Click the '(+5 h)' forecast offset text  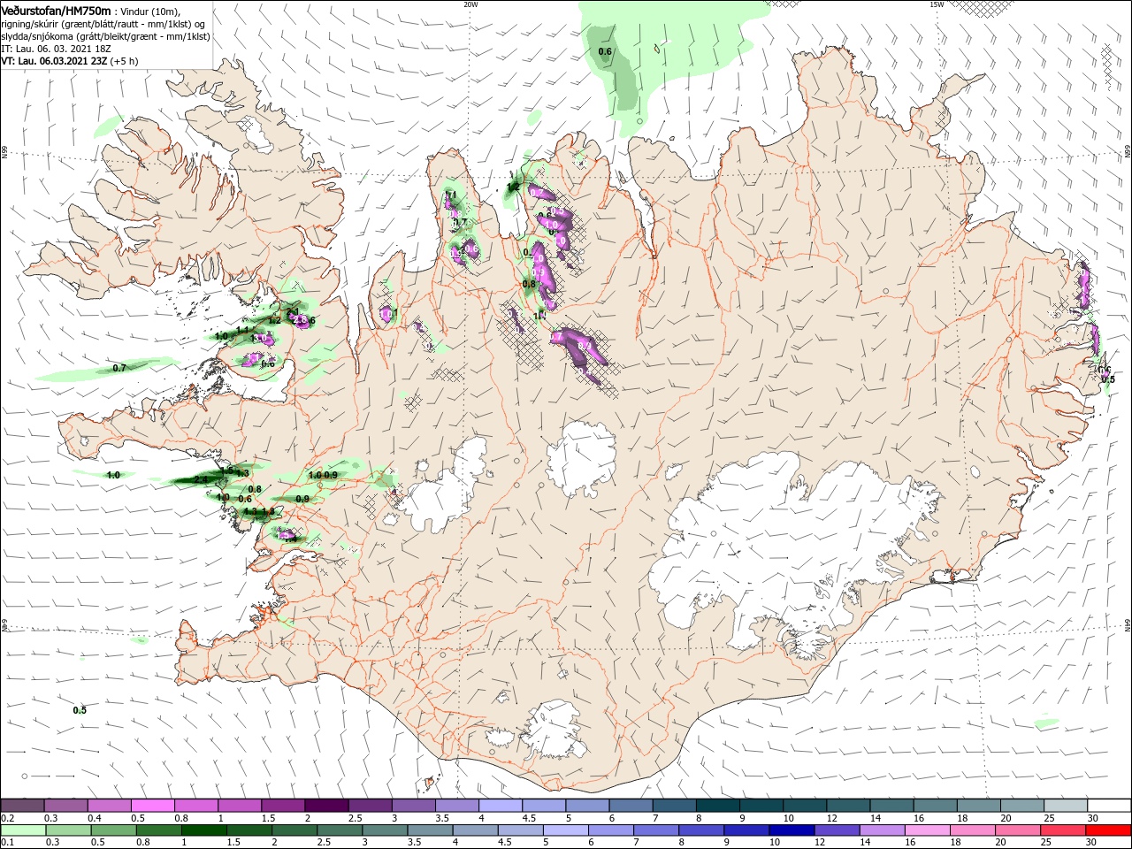coord(124,61)
